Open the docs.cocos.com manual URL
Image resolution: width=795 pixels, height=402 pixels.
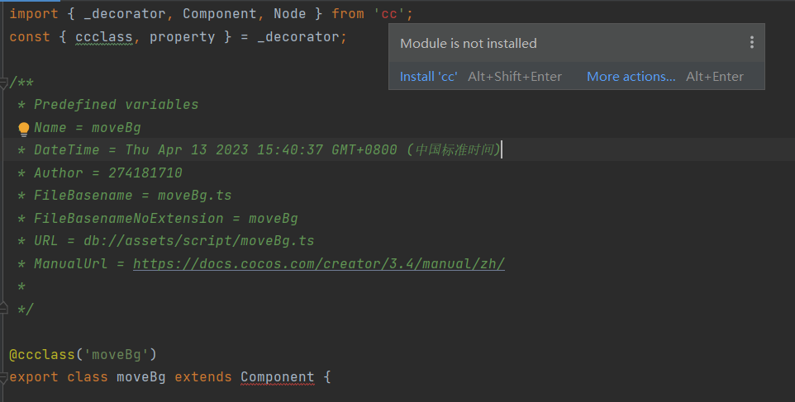(x=318, y=264)
